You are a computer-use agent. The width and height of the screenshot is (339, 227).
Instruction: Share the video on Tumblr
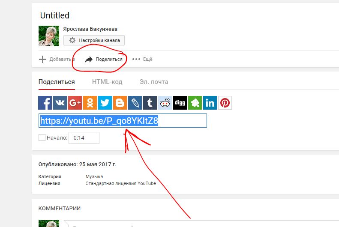pyautogui.click(x=150, y=103)
